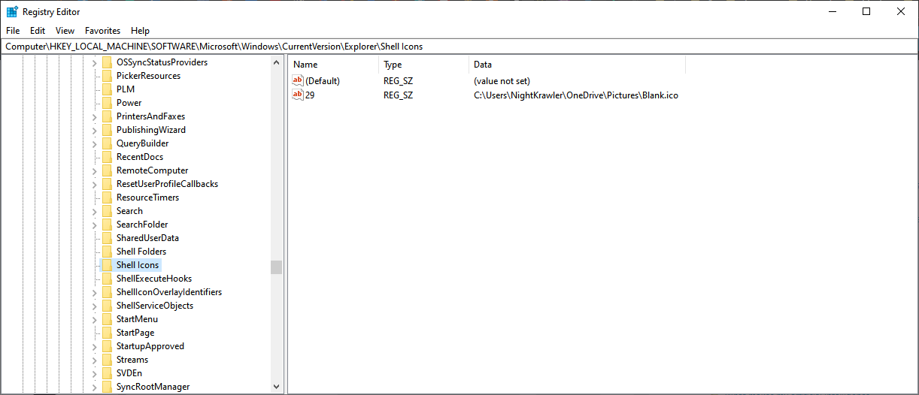The width and height of the screenshot is (919, 395).
Task: Open the Favorites menu
Action: point(103,31)
